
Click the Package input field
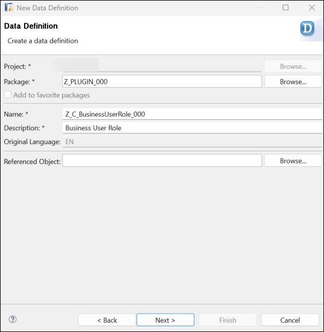(x=162, y=81)
